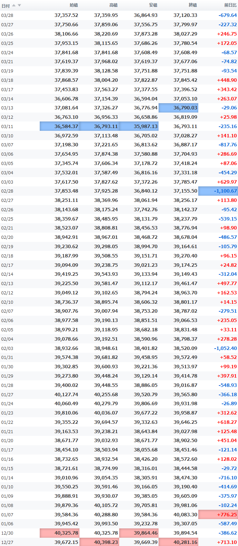This screenshot has height=546, width=238.
Task: Select the change value +618.27
Action: 227,422
